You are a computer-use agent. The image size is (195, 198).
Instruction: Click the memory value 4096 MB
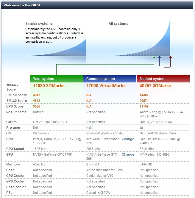(x=39, y=165)
